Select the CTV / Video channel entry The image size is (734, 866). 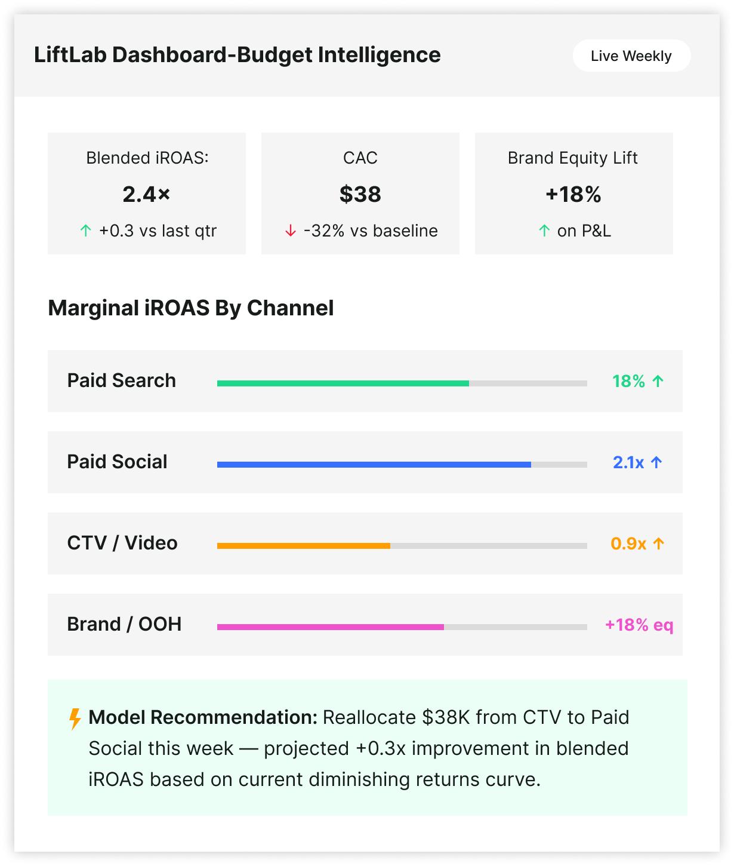click(365, 543)
